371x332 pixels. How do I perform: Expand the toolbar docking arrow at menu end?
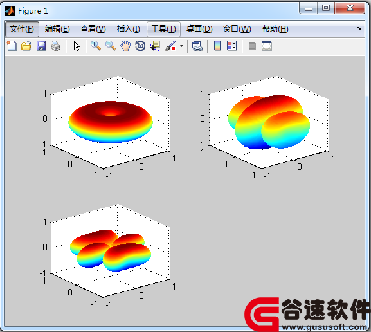tap(359, 29)
